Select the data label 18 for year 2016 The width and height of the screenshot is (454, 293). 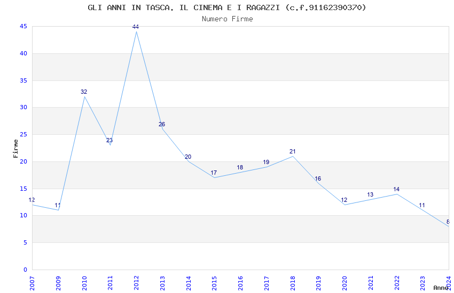coord(240,167)
